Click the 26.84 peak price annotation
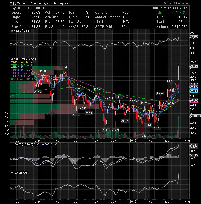The width and height of the screenshot is (201, 204). (x=63, y=67)
